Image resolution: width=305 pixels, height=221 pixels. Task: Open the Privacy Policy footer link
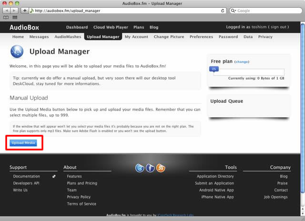point(79,197)
